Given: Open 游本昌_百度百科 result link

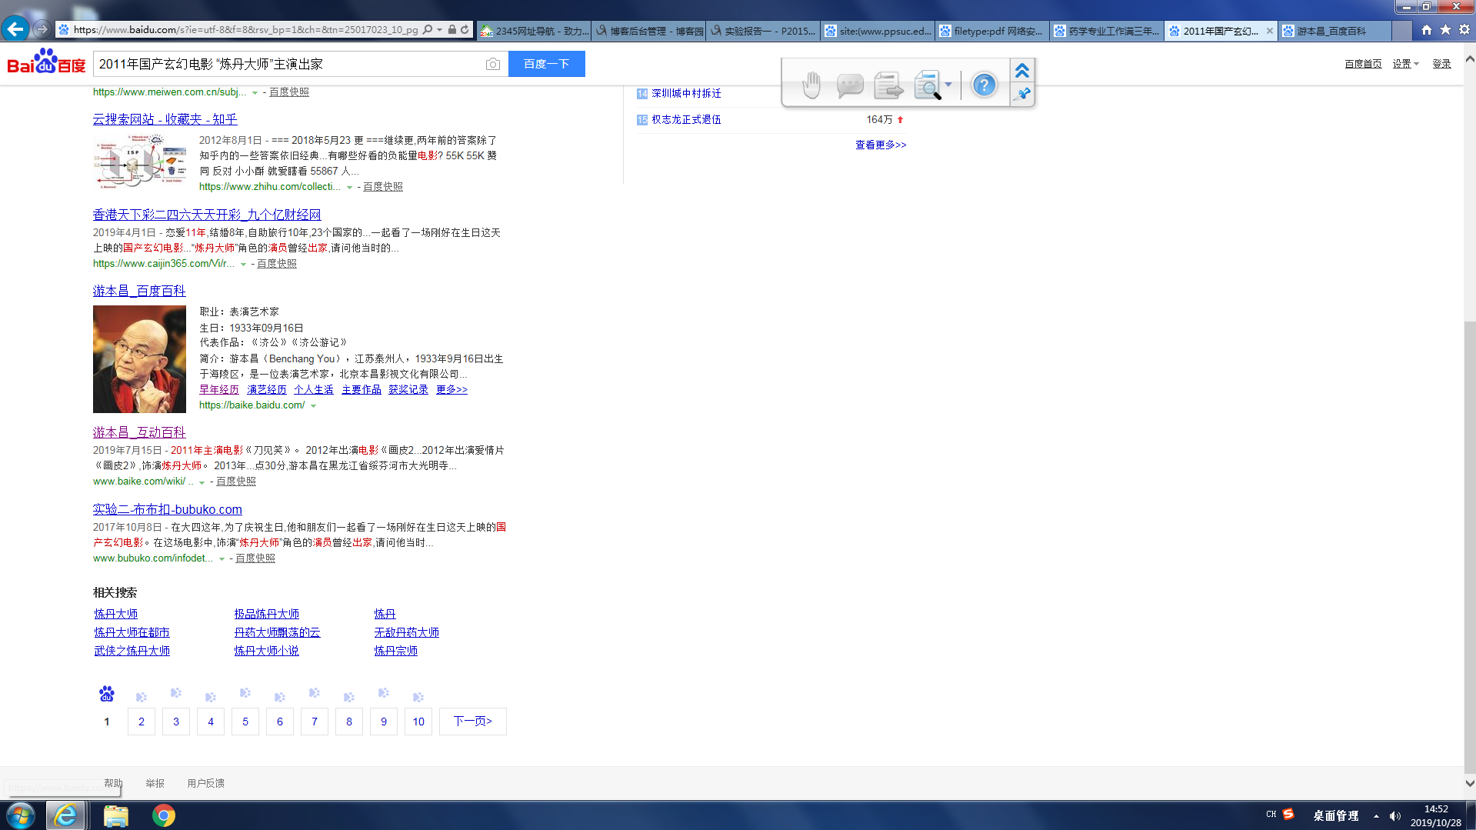Looking at the screenshot, I should (139, 291).
